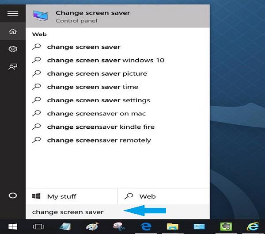Click the Change screen saver monitor icon
The image size is (265, 234).
pyautogui.click(x=41, y=15)
